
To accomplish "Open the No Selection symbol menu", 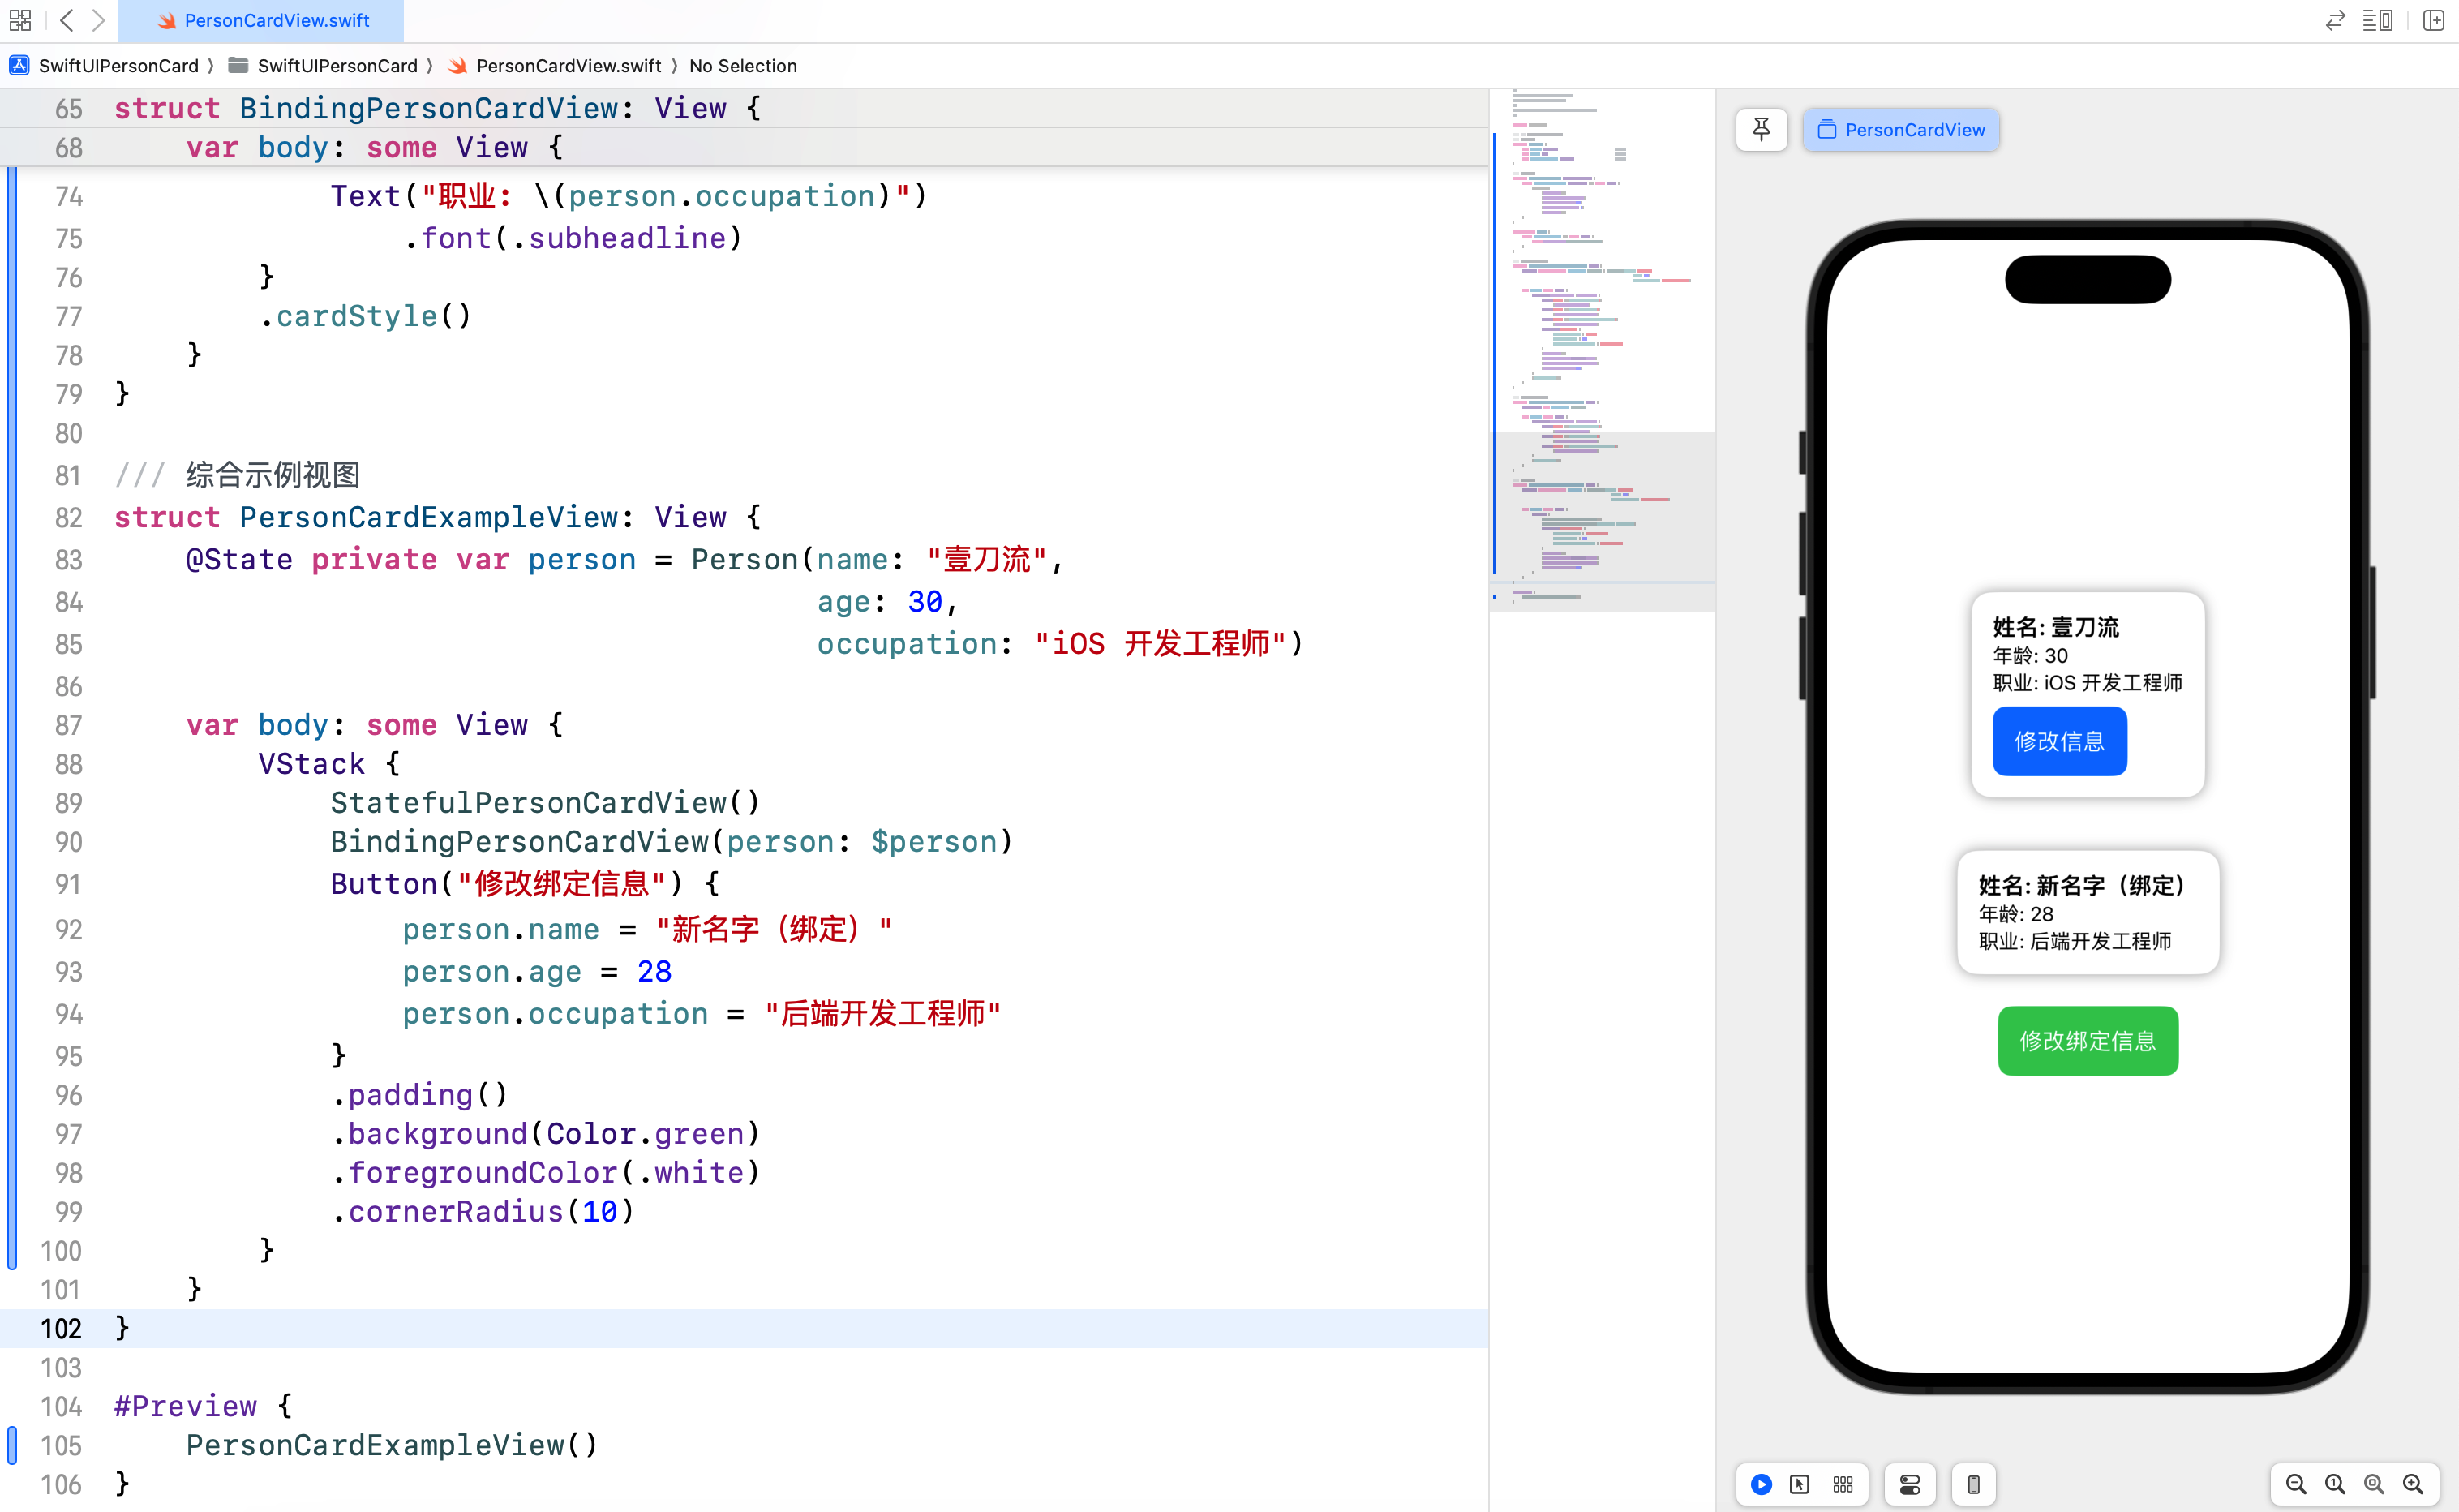I will pos(743,66).
